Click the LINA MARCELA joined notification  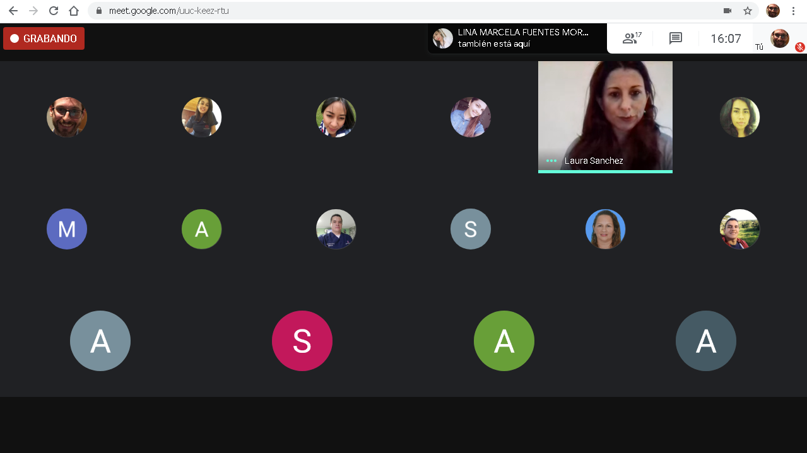point(517,38)
